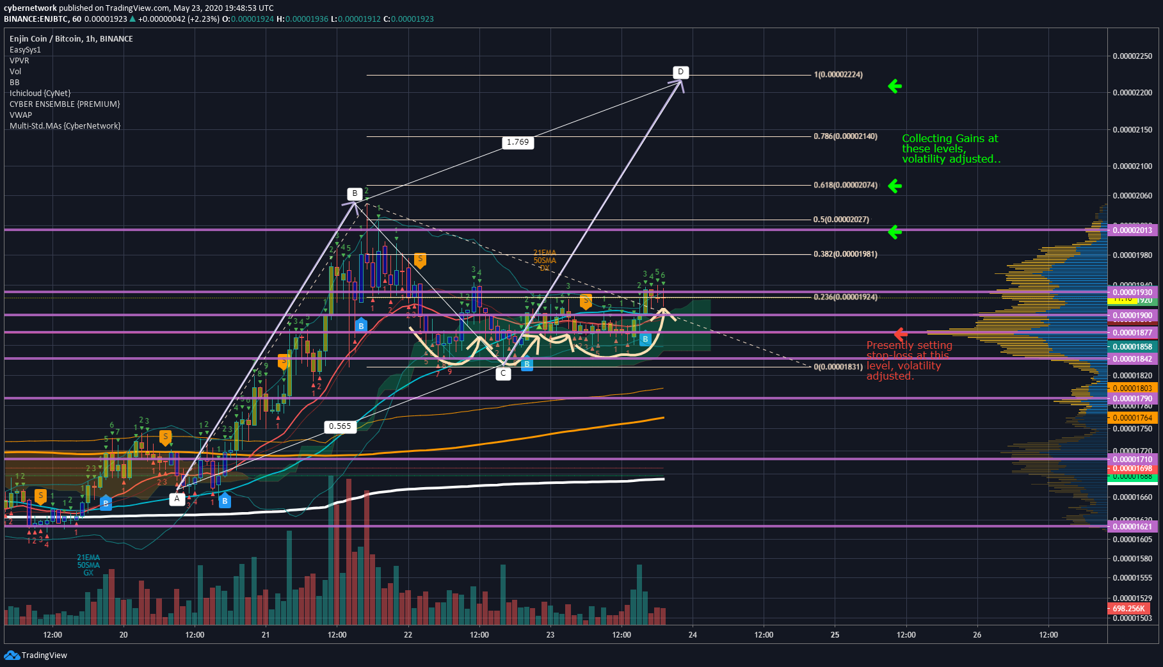The image size is (1163, 667).
Task: Click the 0.00001698 red price tag
Action: (1132, 469)
